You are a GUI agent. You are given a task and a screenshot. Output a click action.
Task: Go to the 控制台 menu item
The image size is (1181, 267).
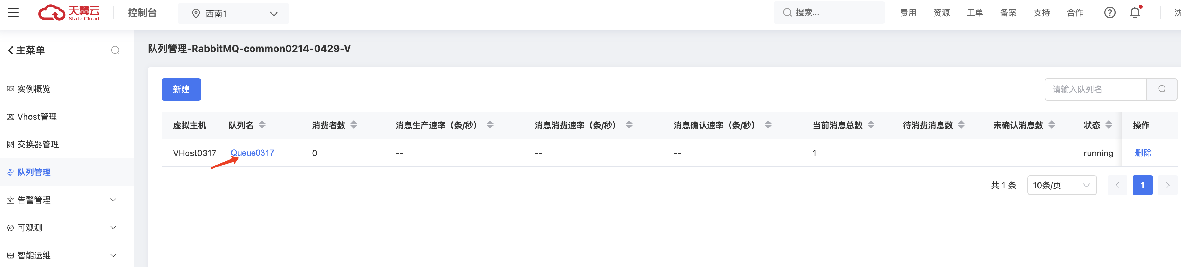[142, 13]
